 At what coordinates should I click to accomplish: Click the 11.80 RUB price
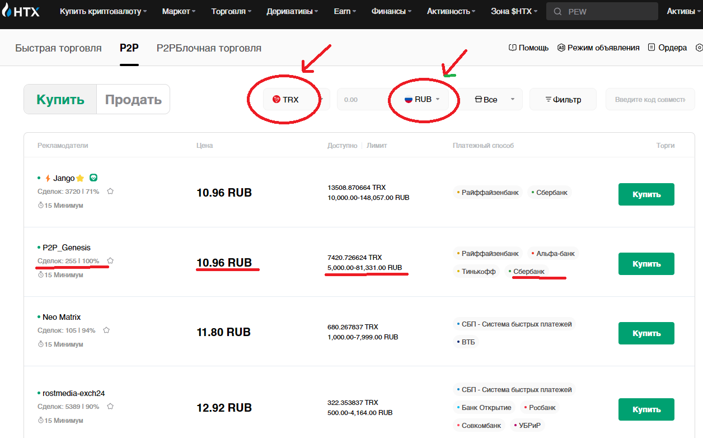223,332
